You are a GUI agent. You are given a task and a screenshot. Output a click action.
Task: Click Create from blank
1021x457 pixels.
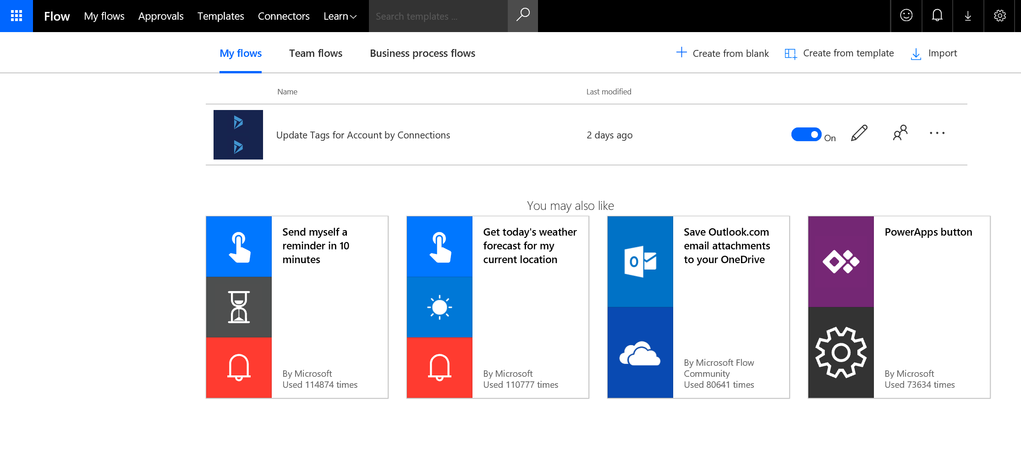[x=723, y=53]
